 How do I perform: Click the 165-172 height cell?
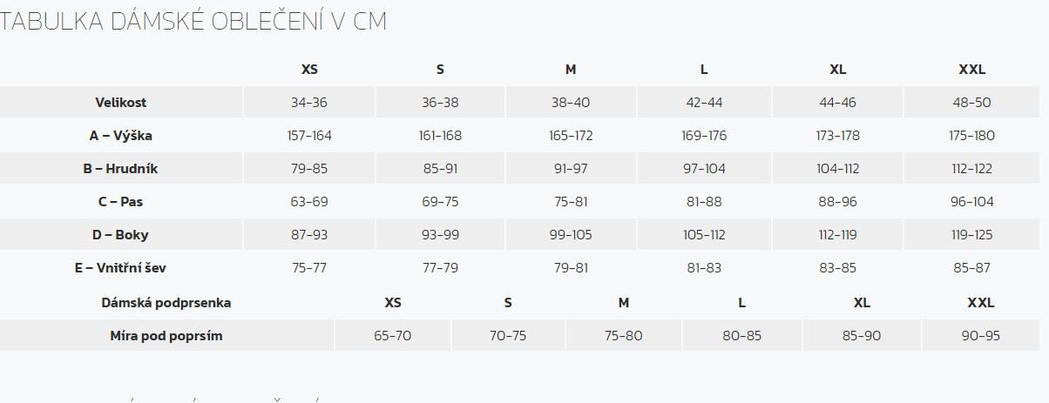point(572,136)
